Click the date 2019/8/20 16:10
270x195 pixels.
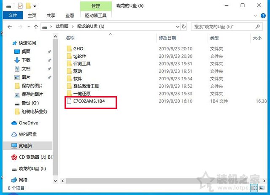point(175,101)
